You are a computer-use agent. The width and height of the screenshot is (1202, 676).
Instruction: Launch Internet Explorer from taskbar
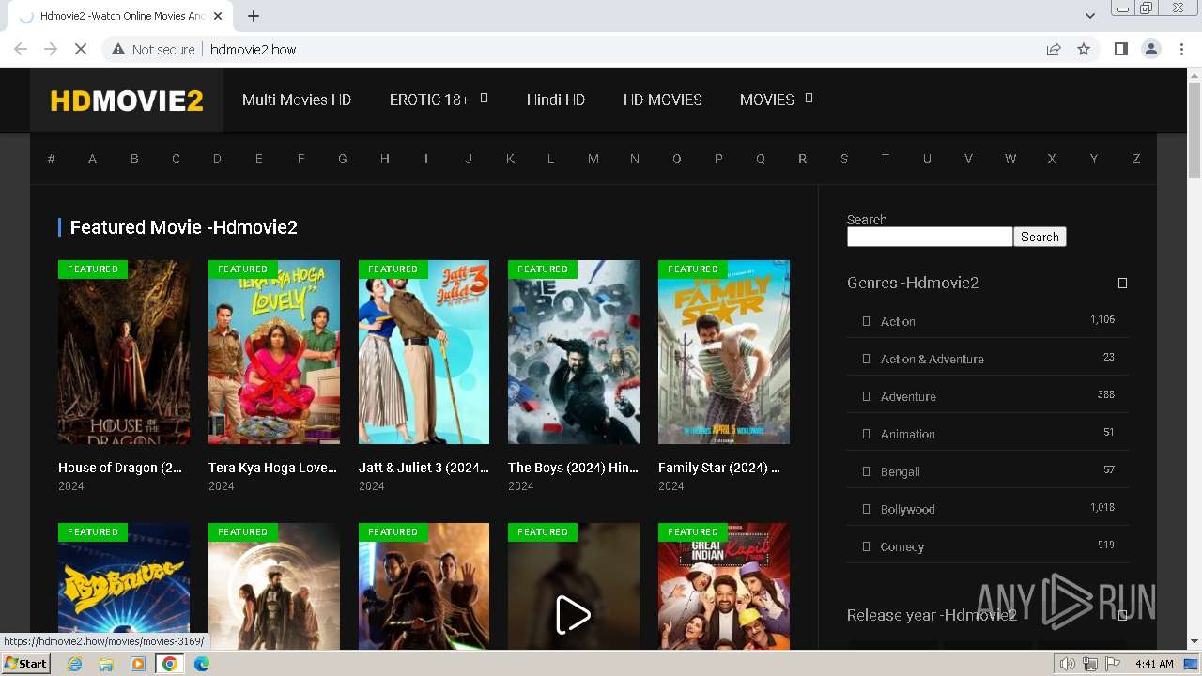click(75, 664)
